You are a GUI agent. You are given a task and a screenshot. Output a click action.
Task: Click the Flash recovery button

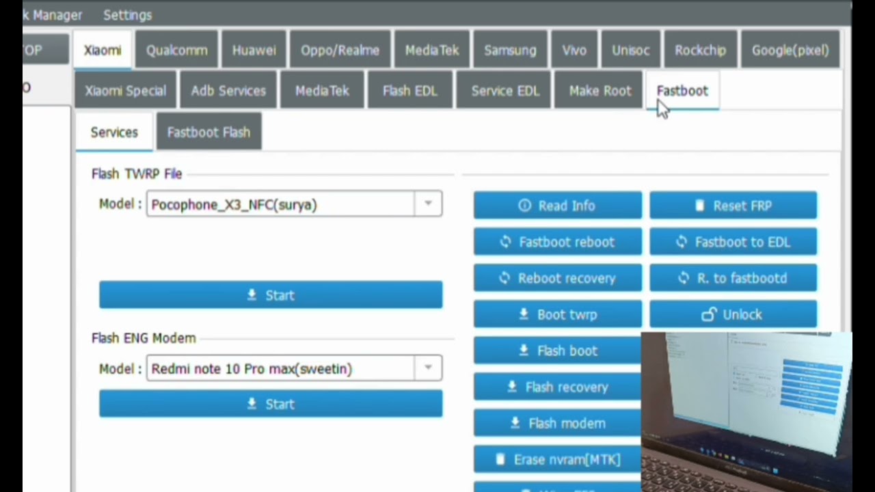(x=558, y=387)
